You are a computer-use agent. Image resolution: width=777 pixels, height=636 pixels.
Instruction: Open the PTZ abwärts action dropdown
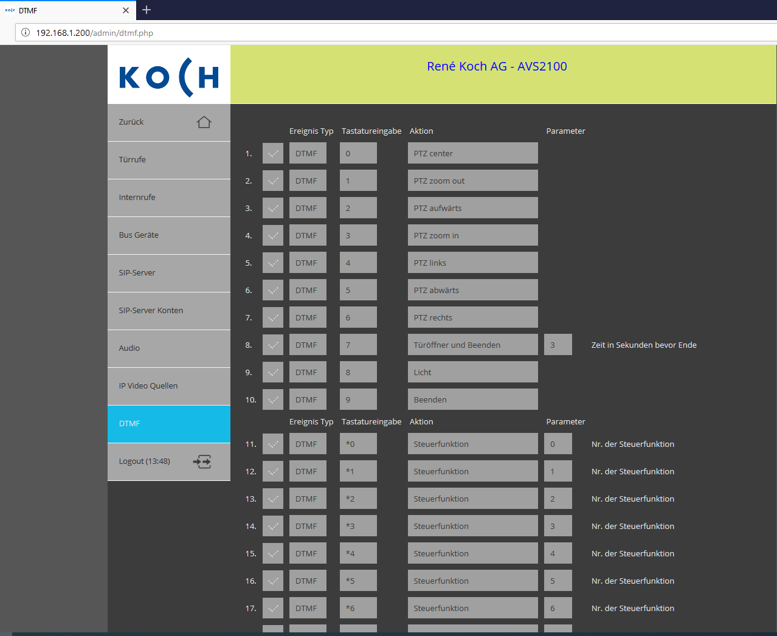473,290
